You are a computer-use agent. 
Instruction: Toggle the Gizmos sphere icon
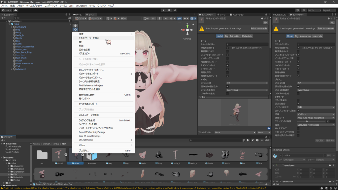click(192, 18)
